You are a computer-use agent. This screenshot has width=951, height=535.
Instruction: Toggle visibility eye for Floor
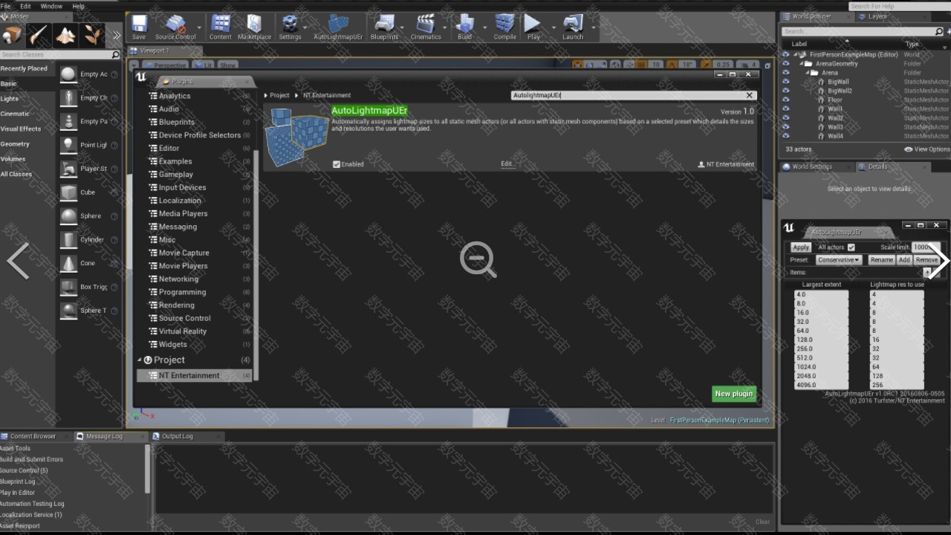[786, 100]
